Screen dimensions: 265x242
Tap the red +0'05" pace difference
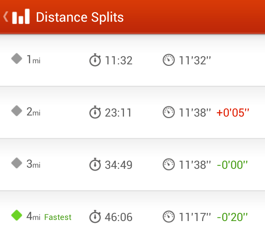pos(233,113)
